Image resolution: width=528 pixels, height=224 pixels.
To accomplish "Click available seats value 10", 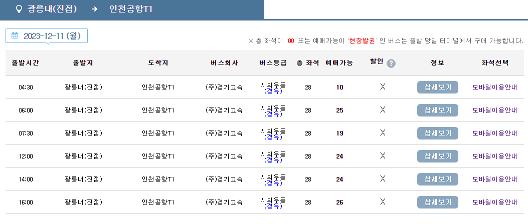I will (340, 87).
